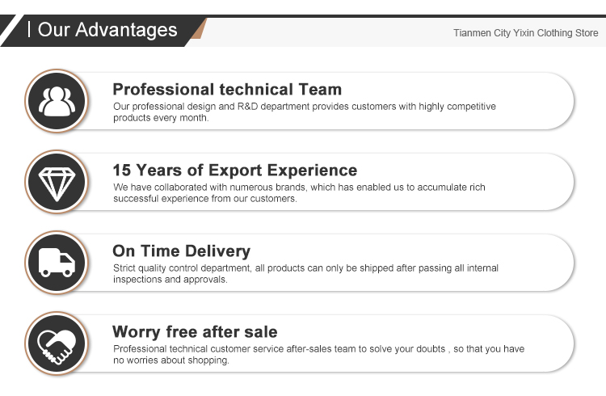This screenshot has height=396, width=606.
Task: Click the brown accent slash beside header
Action: coord(199,28)
